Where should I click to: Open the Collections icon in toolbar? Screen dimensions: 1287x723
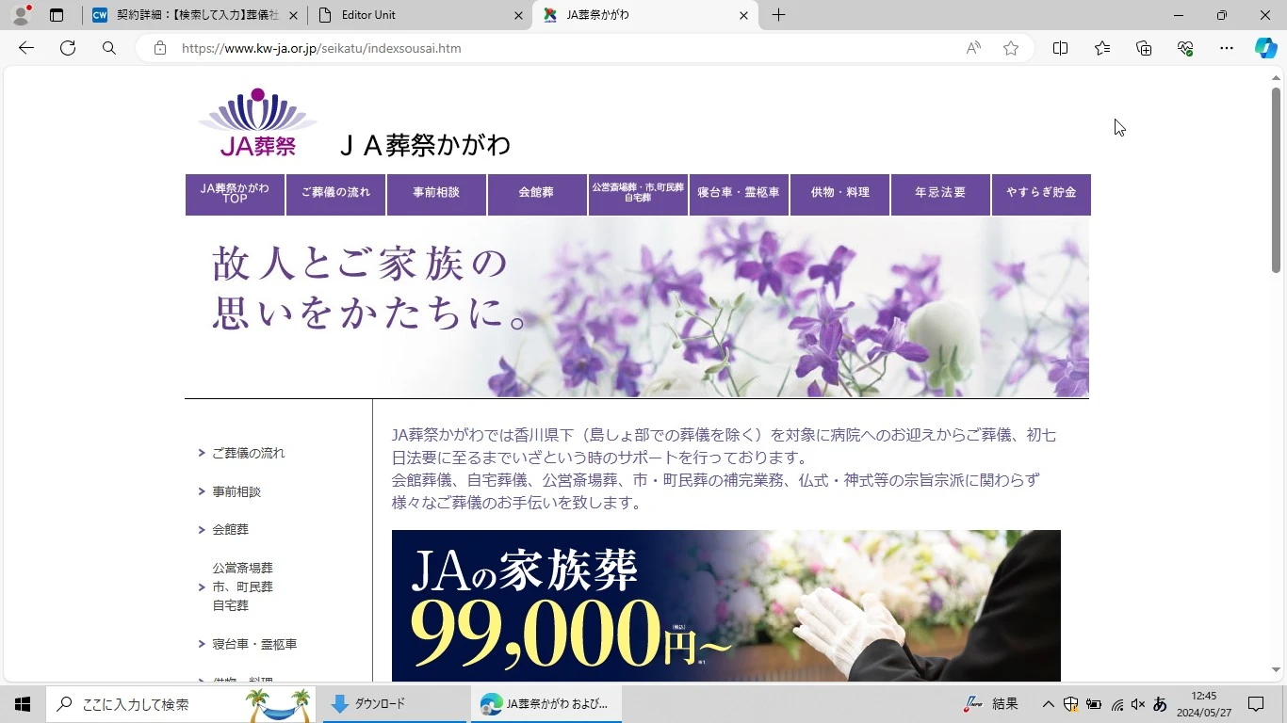(x=1144, y=48)
